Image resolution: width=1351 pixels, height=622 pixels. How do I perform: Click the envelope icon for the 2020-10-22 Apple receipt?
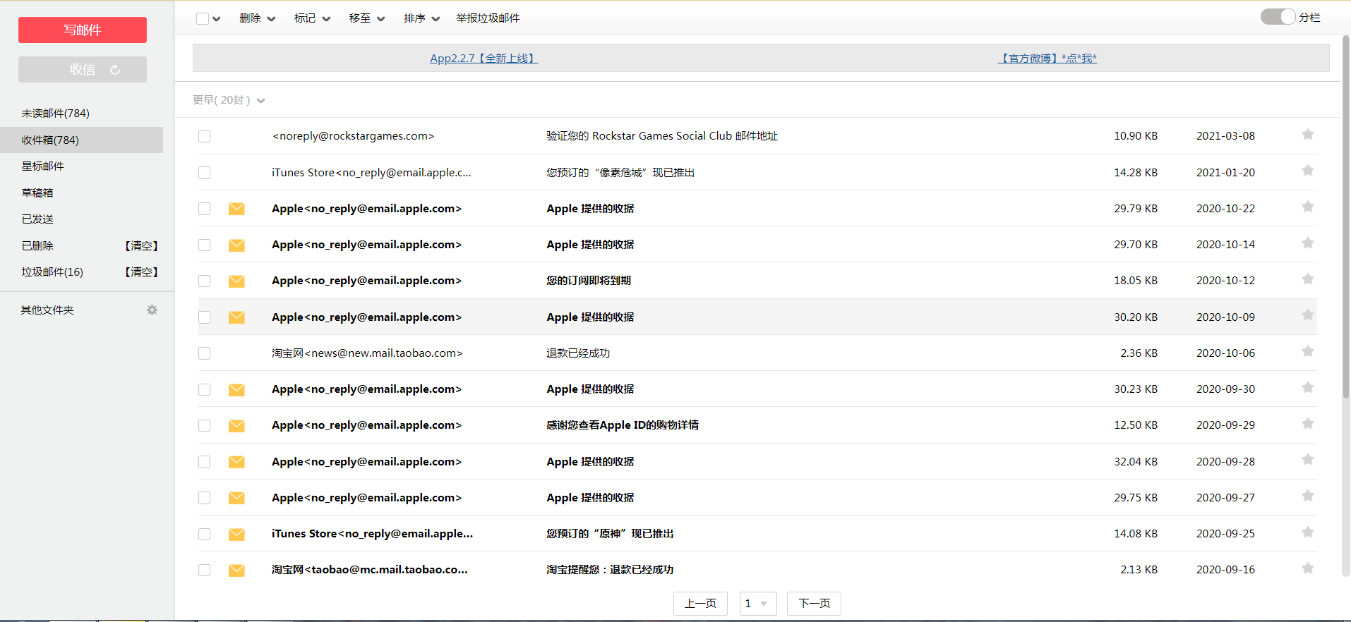tap(236, 209)
